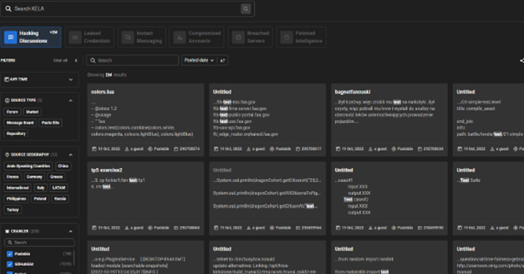Select the Message Board chip
The height and width of the screenshot is (274, 524).
coord(20,123)
